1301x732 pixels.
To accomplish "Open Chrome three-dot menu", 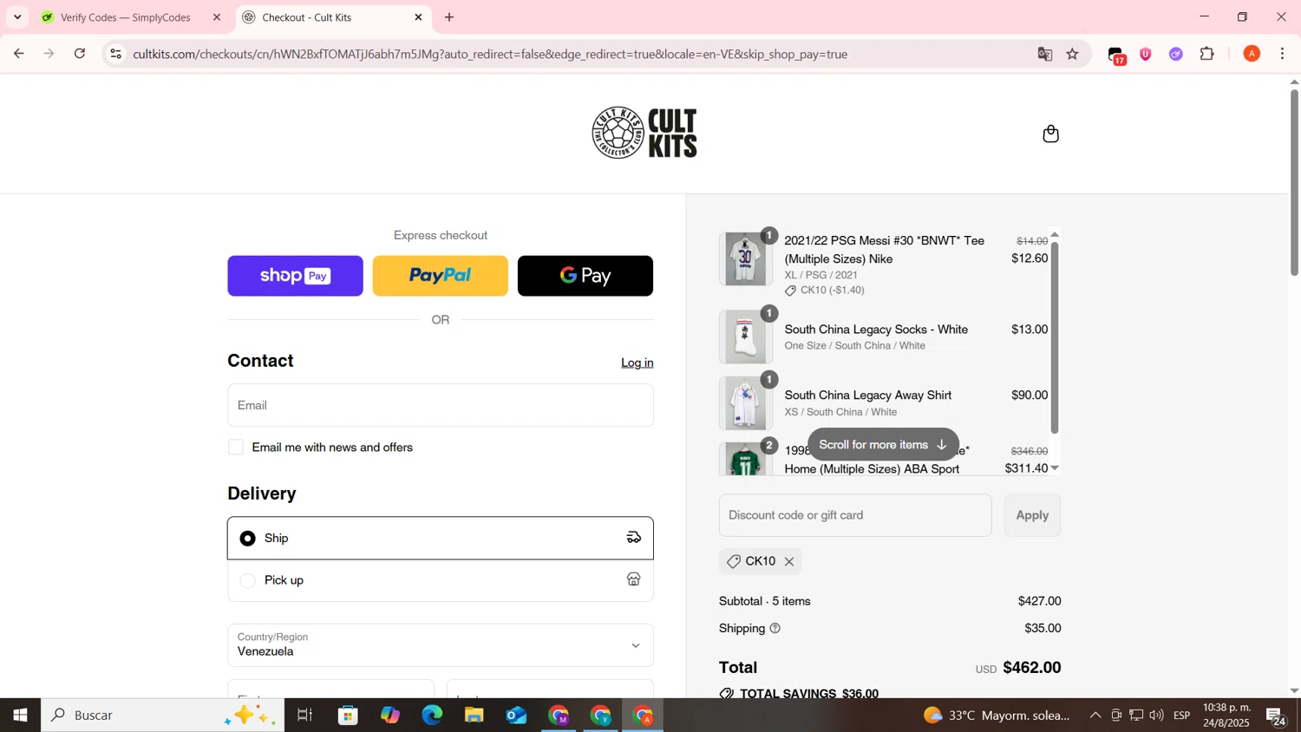I will pyautogui.click(x=1283, y=54).
